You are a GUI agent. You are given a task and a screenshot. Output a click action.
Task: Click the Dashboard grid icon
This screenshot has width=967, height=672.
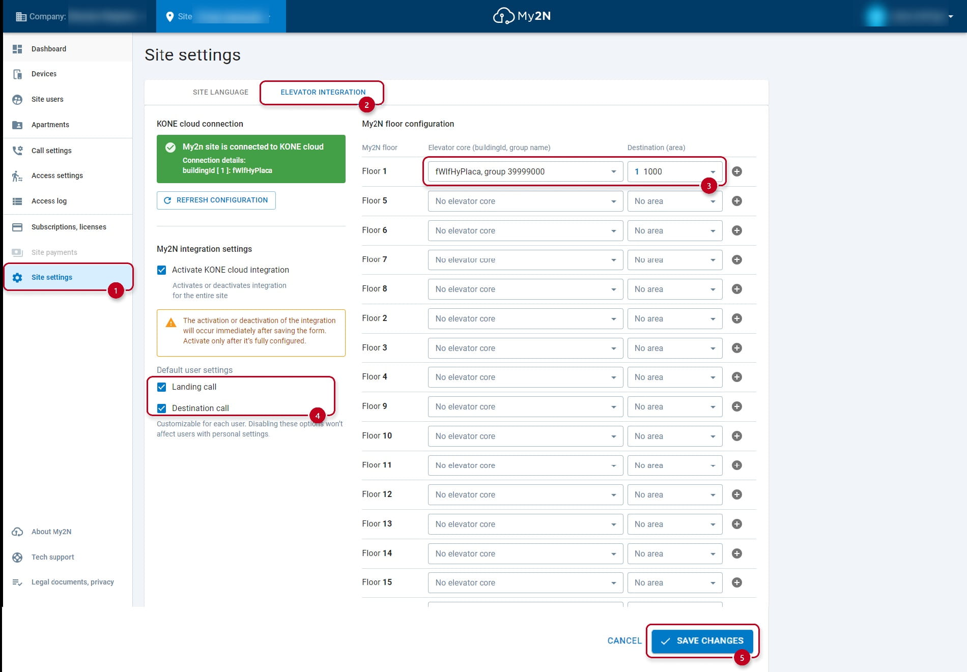(x=17, y=49)
